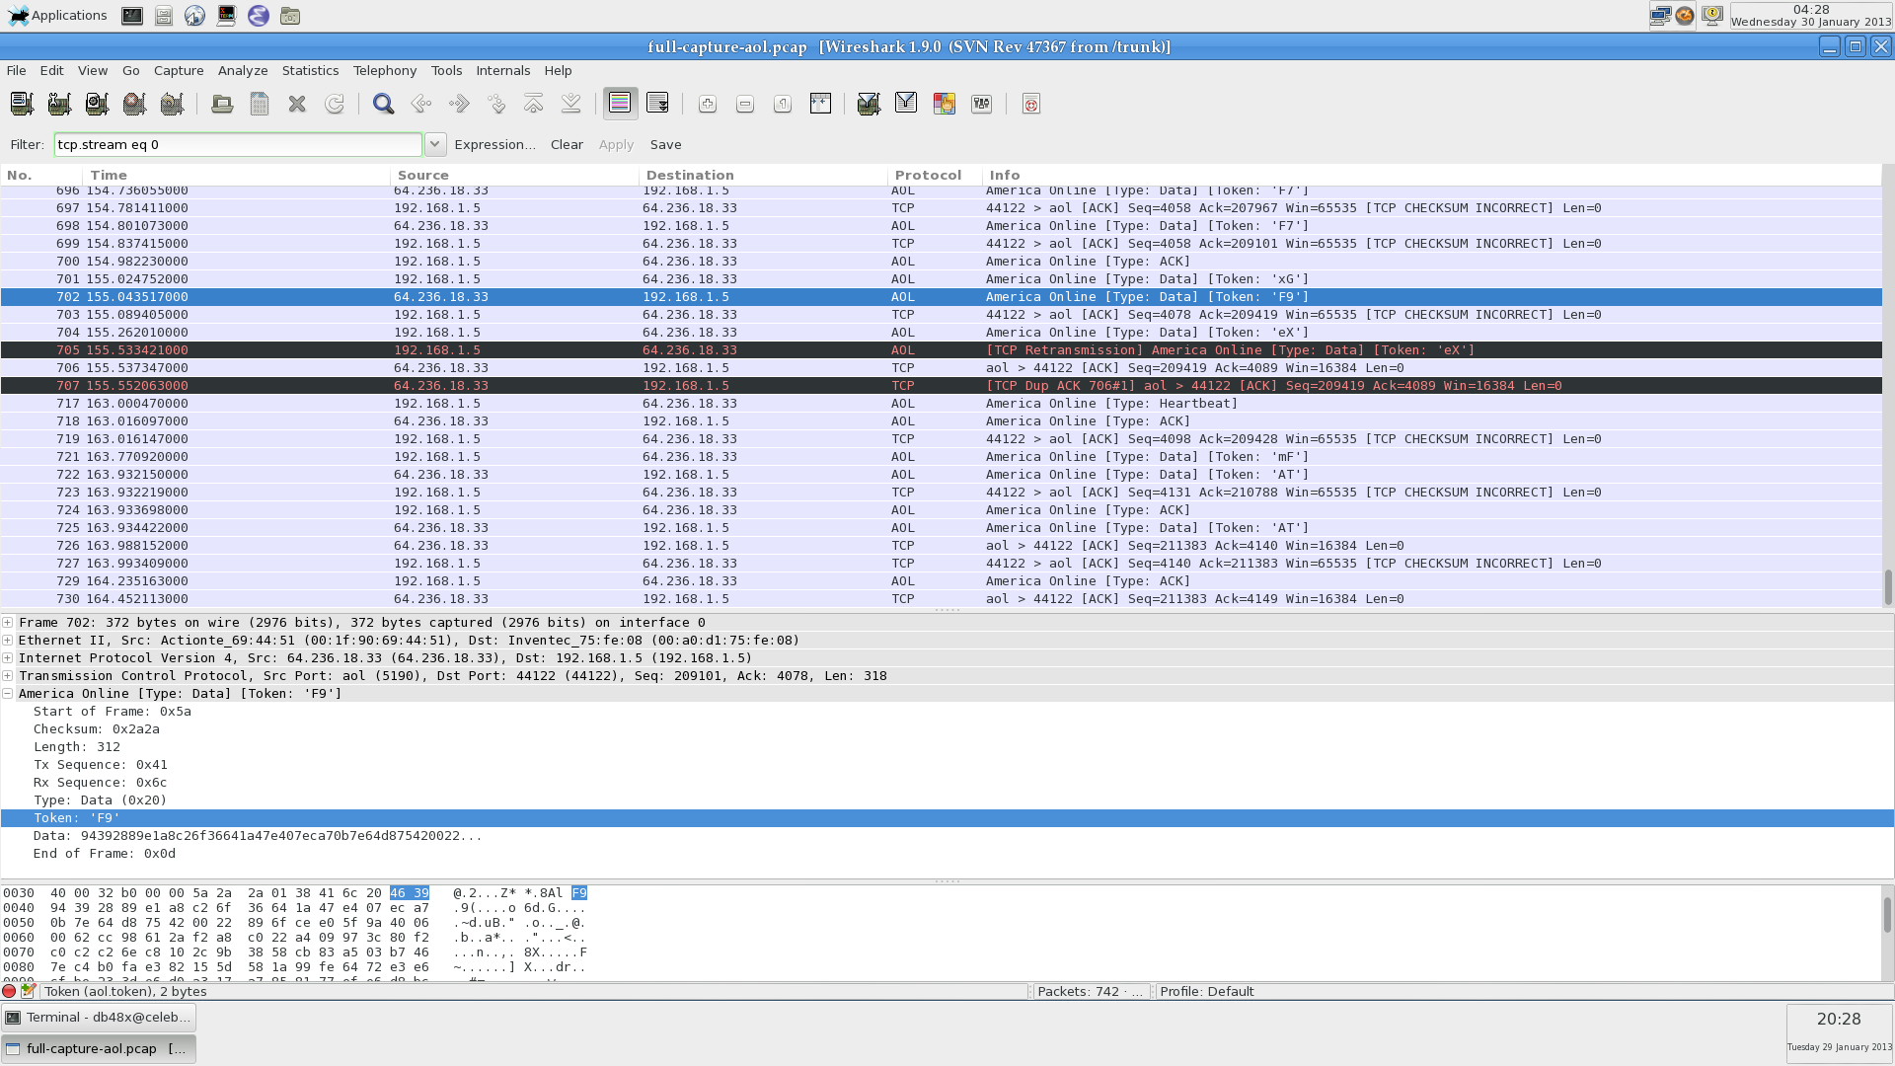Open the capture interfaces list icon

[22, 104]
